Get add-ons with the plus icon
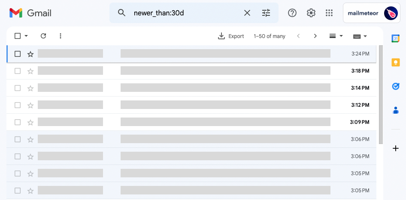 pos(395,148)
